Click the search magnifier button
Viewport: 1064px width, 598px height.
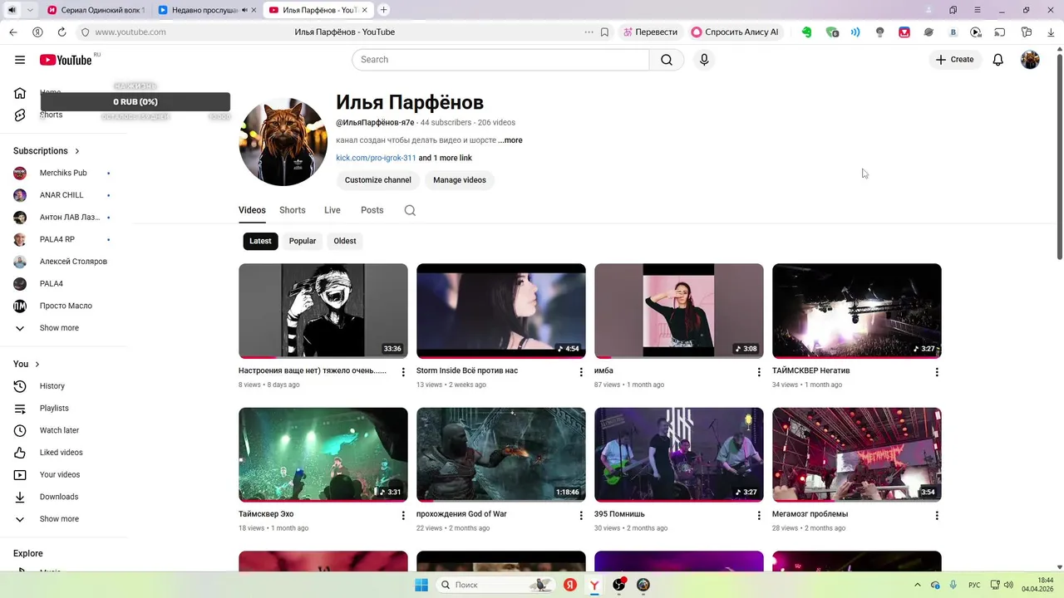[667, 60]
